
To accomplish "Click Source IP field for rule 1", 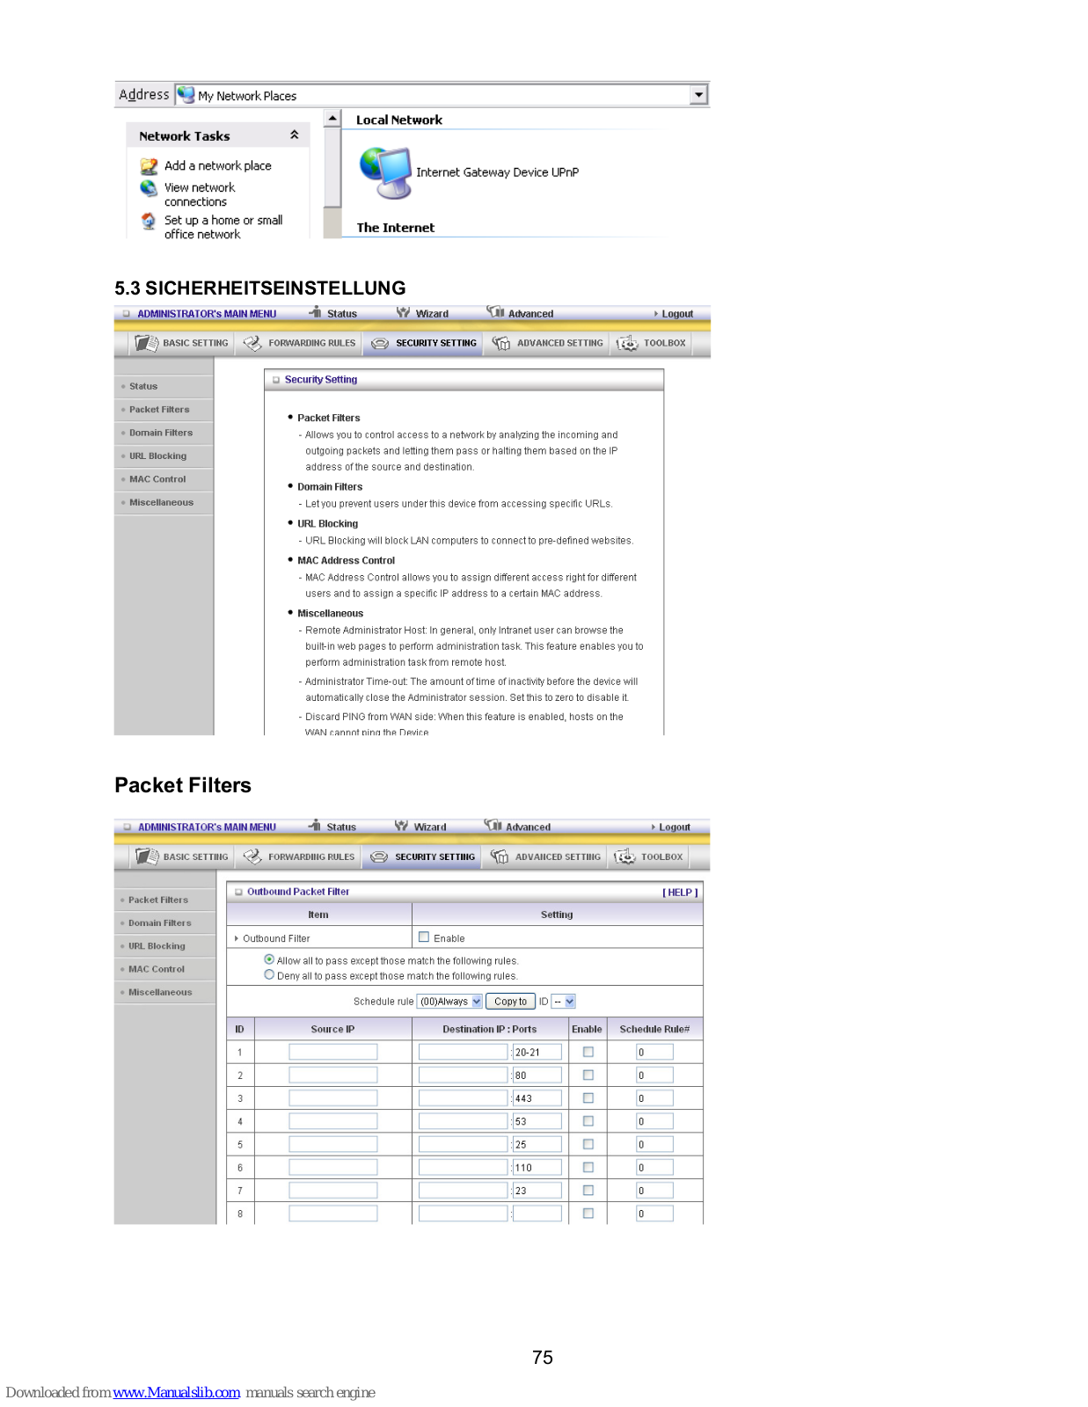I will click(333, 1052).
